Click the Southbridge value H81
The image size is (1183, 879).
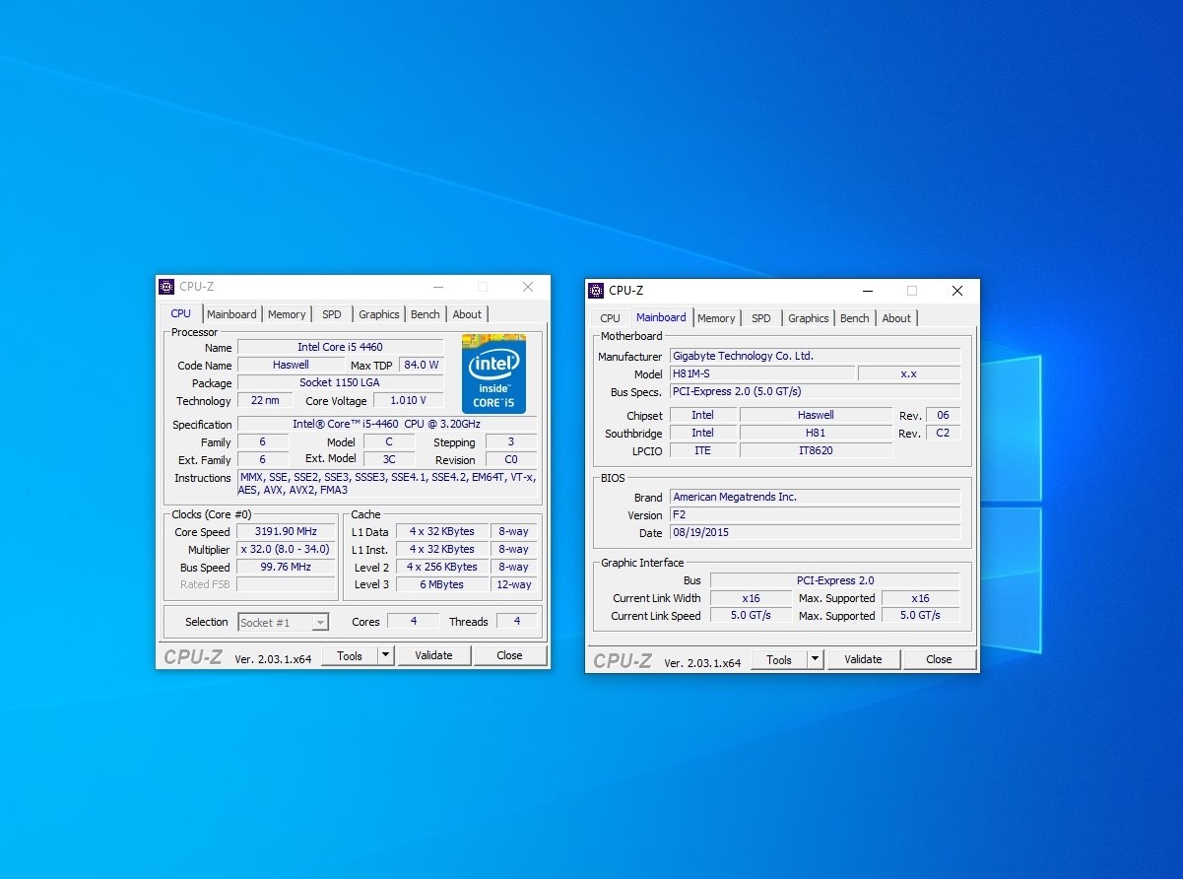(x=816, y=433)
